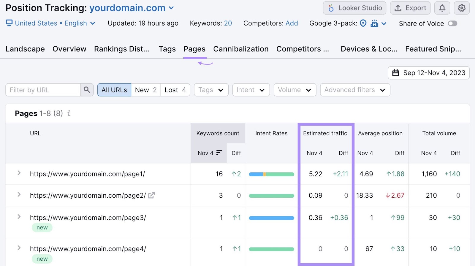Expand the page3 URL row

19,217
